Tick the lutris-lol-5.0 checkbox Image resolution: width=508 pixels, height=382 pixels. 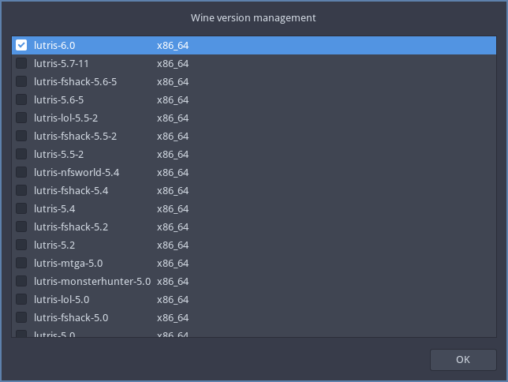[x=21, y=299]
